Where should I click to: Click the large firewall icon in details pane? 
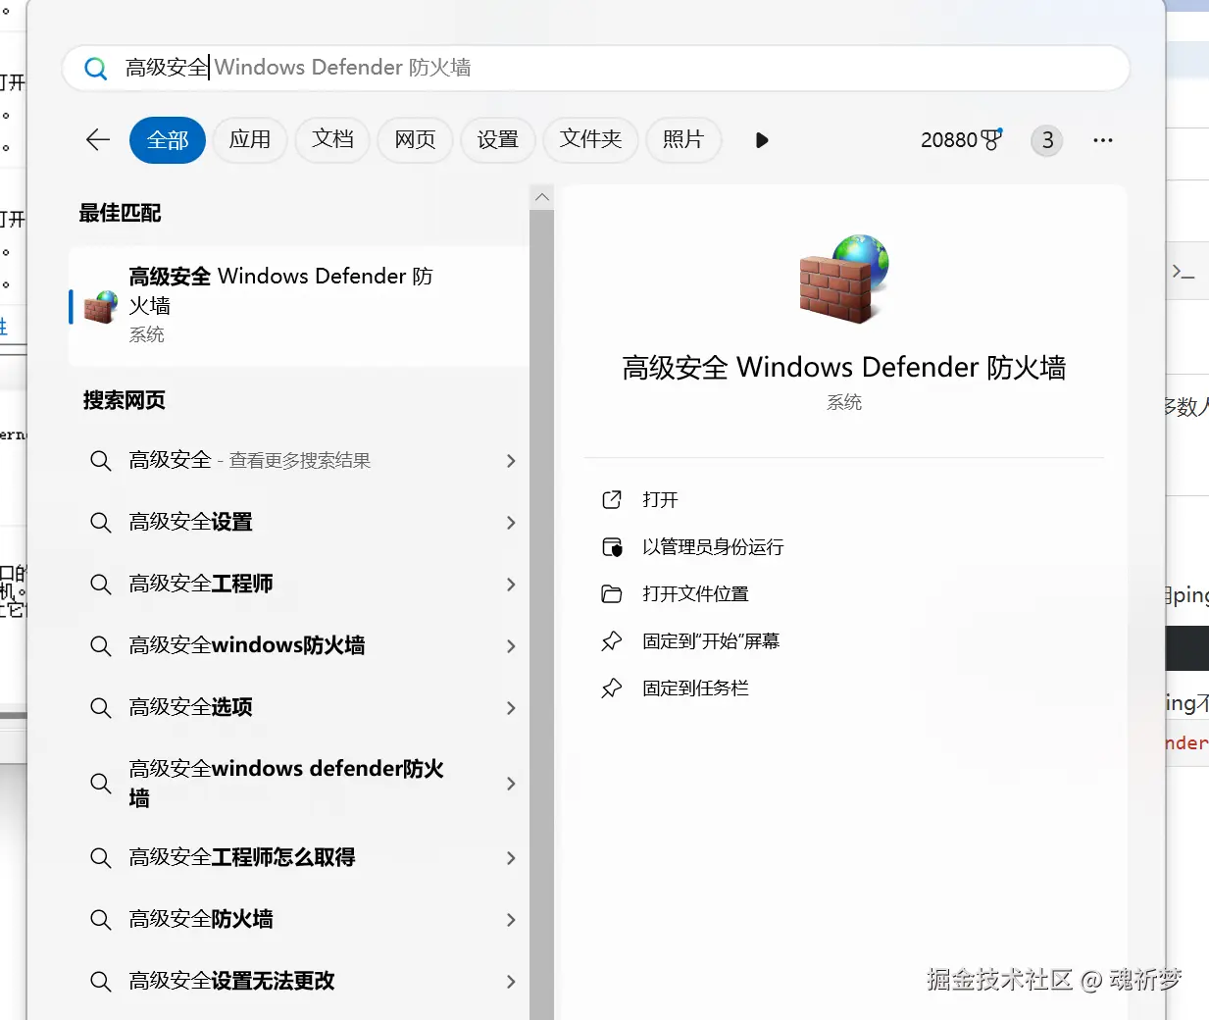point(844,279)
